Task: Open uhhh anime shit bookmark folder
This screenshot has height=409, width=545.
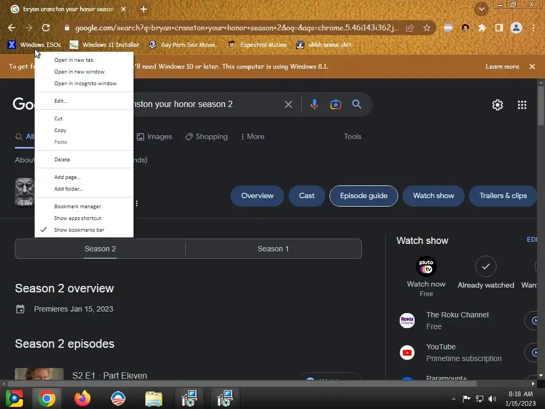Action: tap(324, 45)
